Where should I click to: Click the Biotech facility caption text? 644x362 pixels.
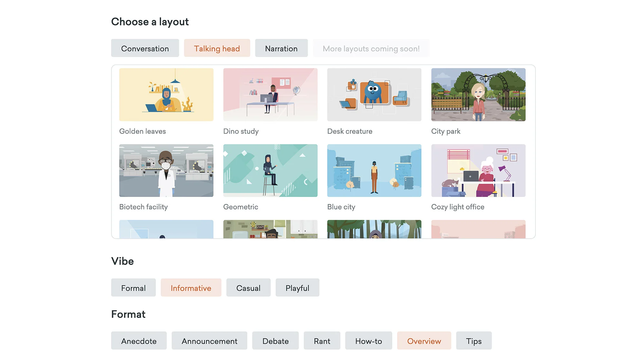(143, 207)
